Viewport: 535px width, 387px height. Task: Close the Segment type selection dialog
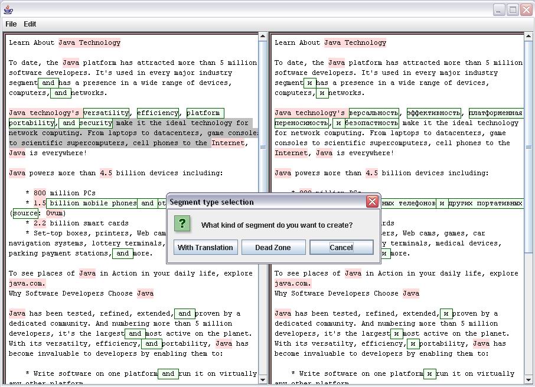[x=372, y=202]
